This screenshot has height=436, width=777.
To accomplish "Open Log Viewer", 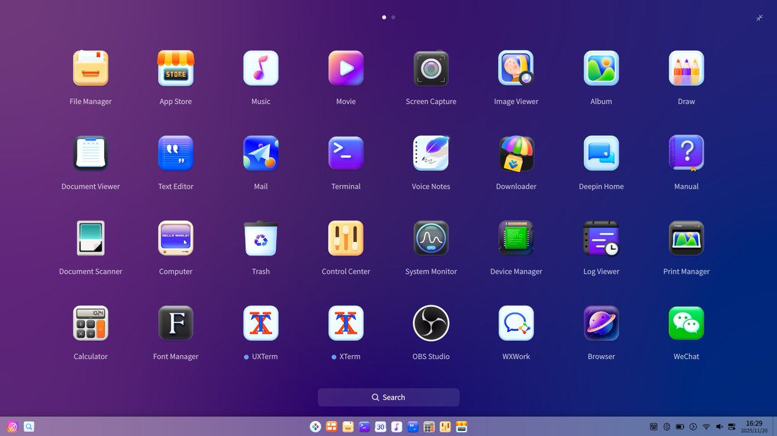I will pyautogui.click(x=602, y=238).
